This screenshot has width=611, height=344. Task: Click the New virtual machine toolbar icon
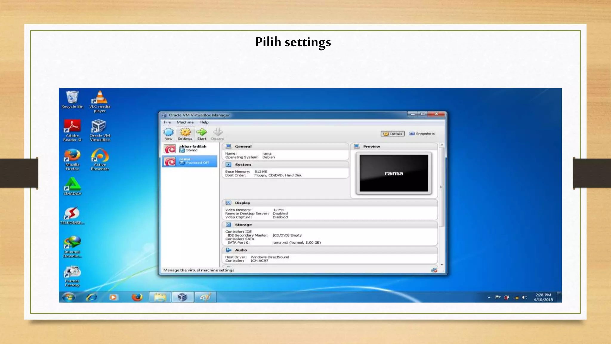[168, 134]
